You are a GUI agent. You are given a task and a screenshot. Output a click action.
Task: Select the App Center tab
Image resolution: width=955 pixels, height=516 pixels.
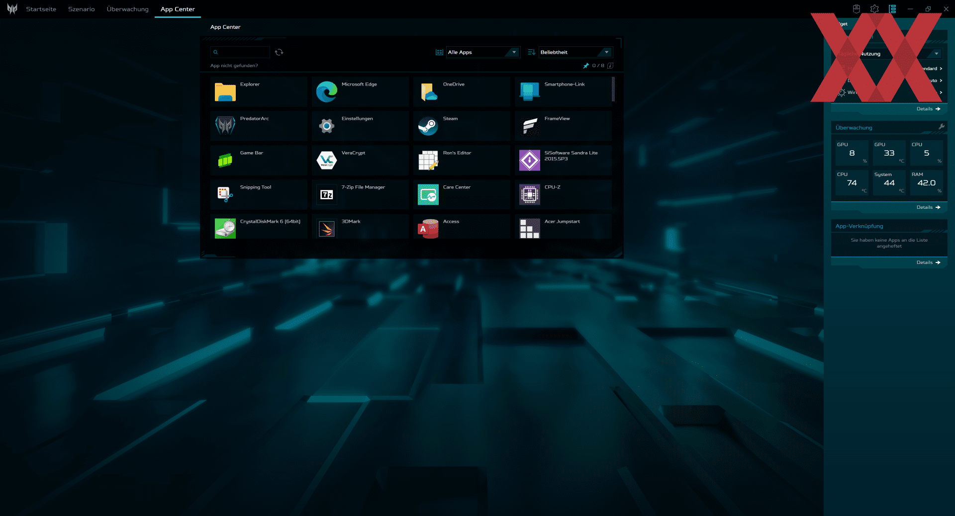[x=178, y=9]
